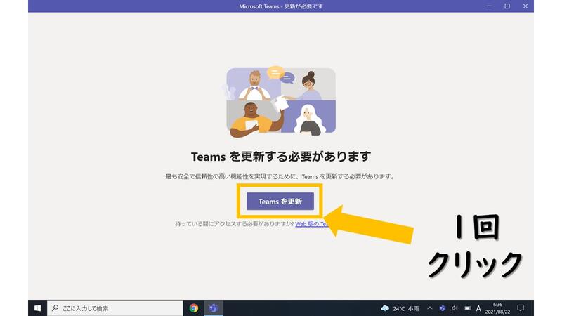Expand the hidden system tray icons chevron
Viewport: 562px width, 316px height.
[431, 308]
